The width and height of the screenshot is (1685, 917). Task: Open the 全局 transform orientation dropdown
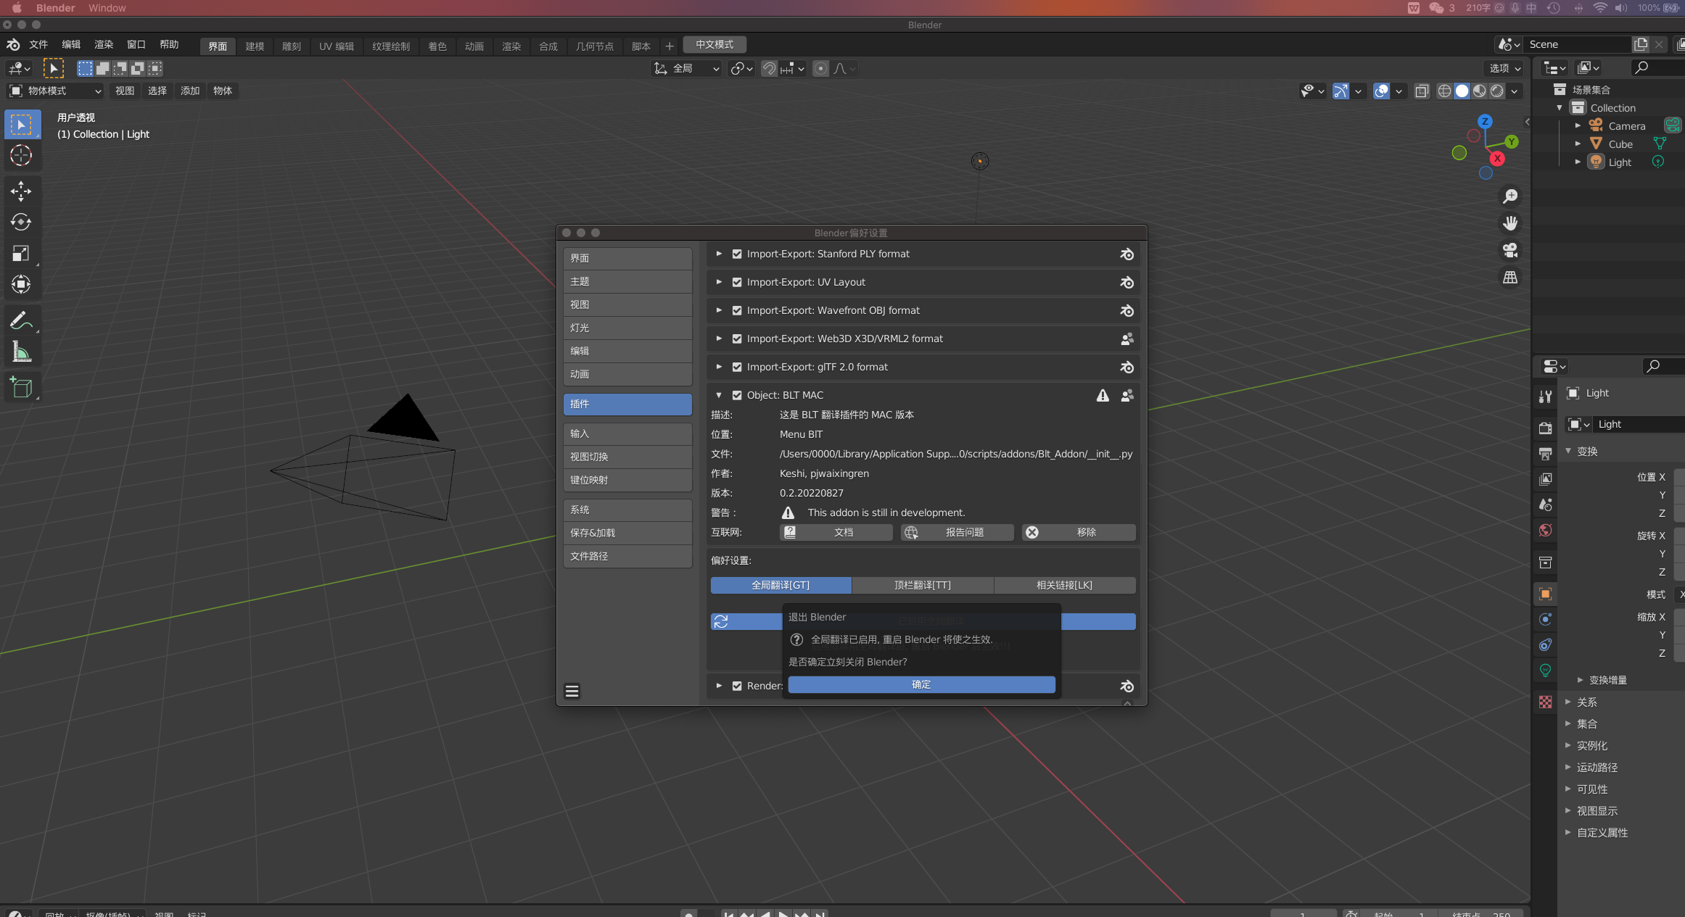[x=687, y=68]
